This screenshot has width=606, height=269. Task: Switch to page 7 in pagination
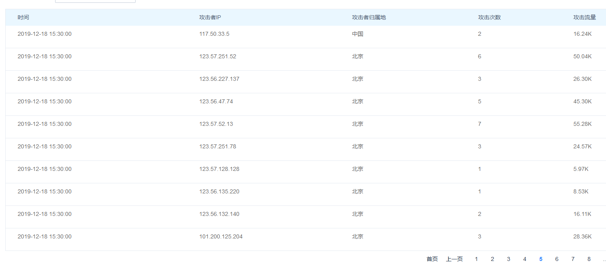point(573,259)
